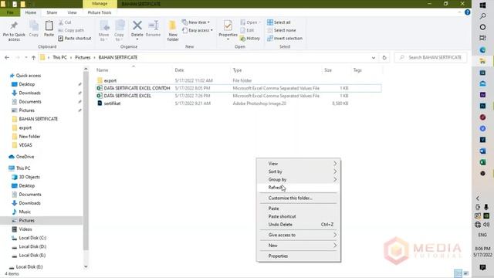Select OneDrive in navigation pane
Screen dimensions: 494x278
coord(25,157)
